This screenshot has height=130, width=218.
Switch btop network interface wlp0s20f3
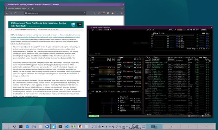tap(134, 92)
